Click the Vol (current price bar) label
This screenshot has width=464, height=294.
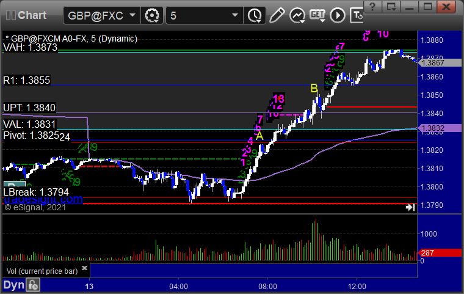[x=42, y=271]
